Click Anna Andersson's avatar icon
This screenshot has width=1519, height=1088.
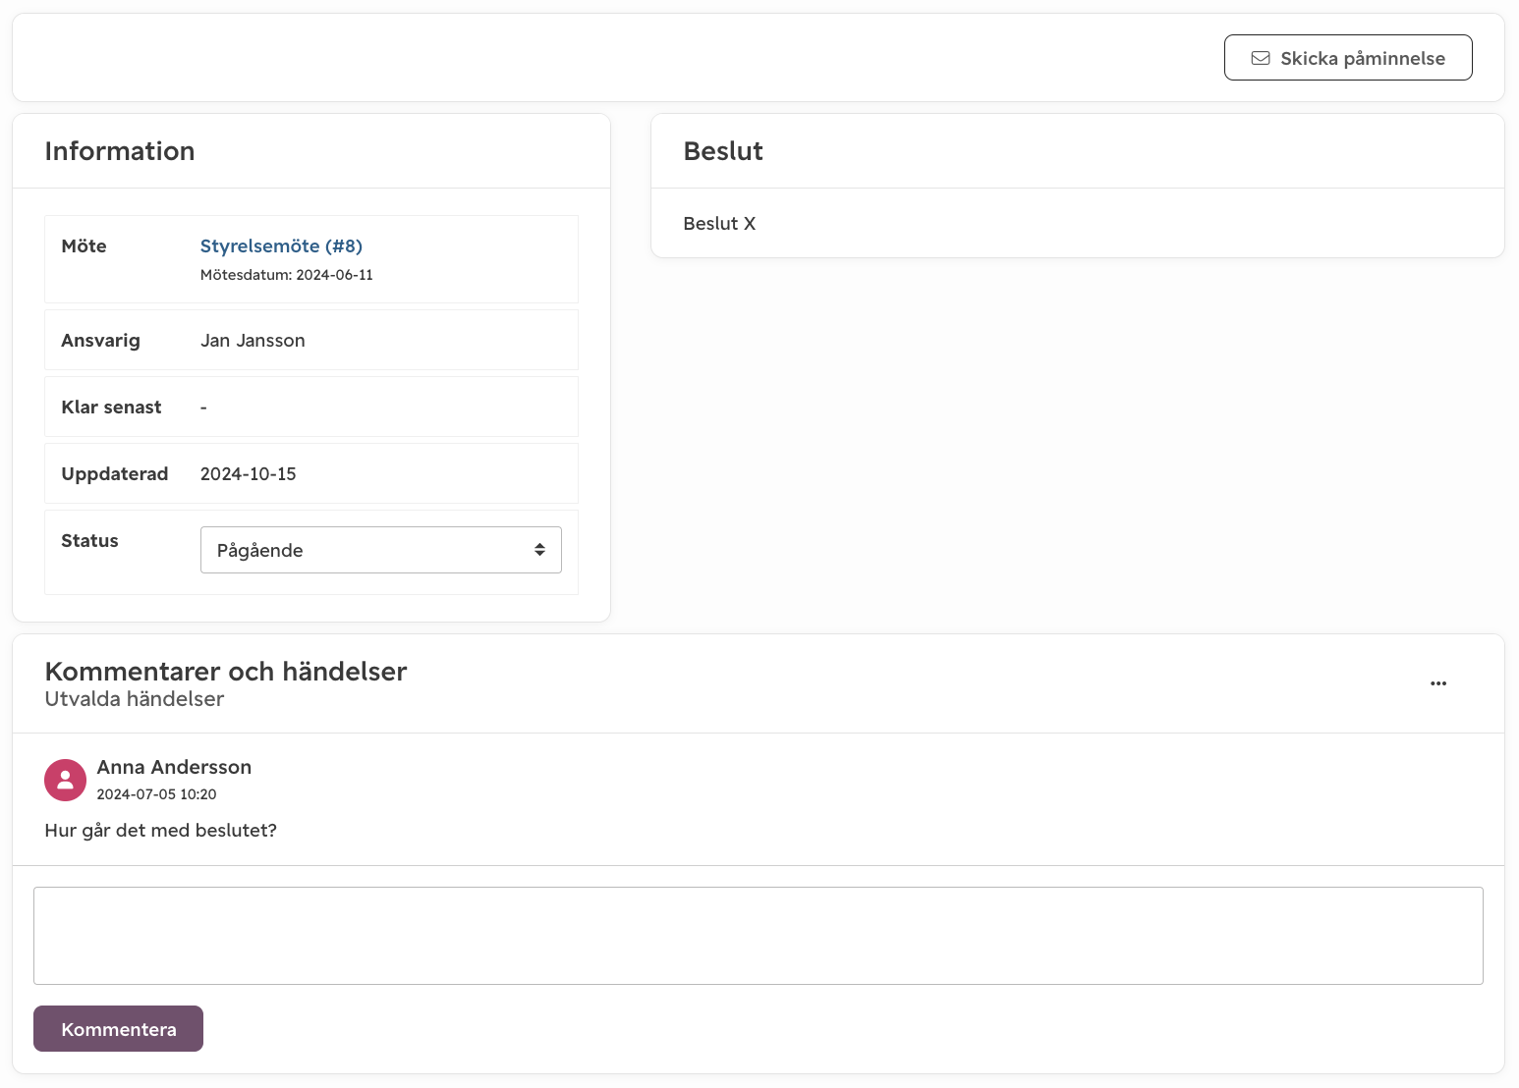65,780
